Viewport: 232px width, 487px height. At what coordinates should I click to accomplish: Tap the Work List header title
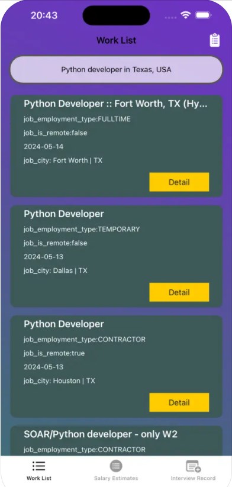[x=116, y=40]
